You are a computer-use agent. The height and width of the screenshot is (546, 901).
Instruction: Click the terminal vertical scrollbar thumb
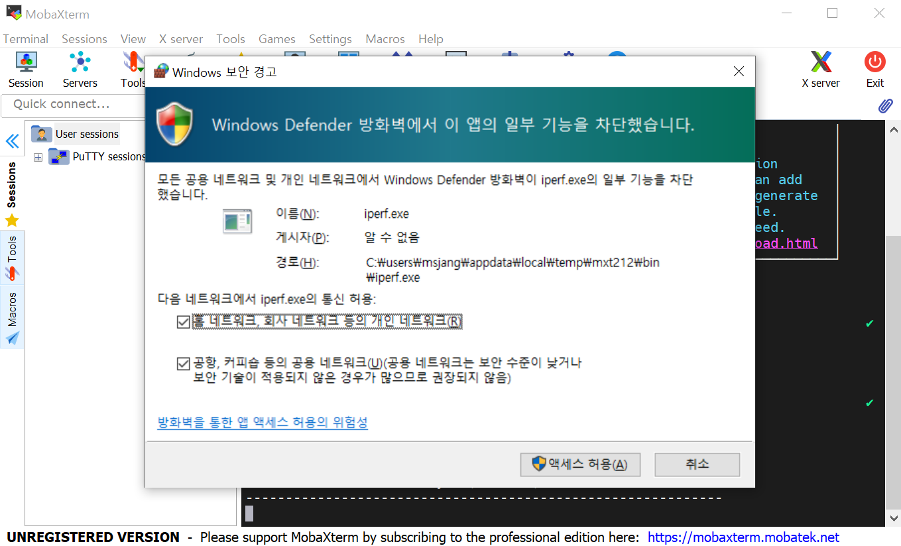tap(894, 371)
